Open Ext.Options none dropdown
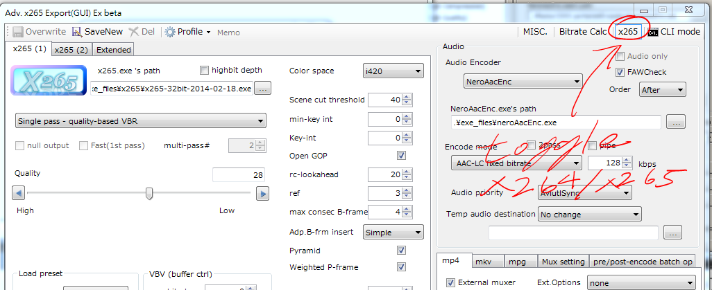Screen dimensions: 712x290 click(641, 283)
